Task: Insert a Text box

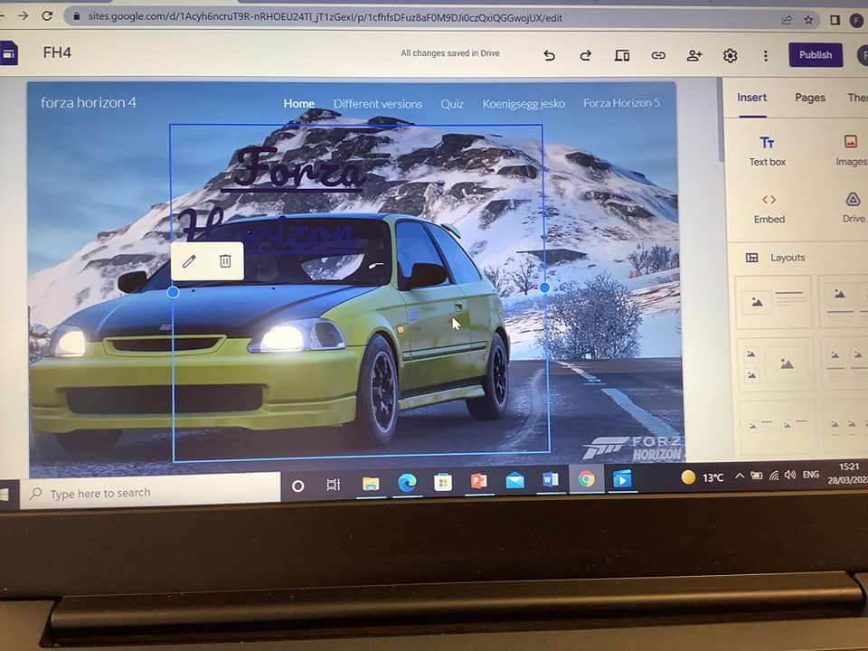Action: point(767,150)
